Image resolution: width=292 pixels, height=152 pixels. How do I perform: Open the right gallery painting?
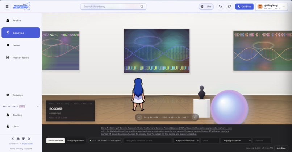(x=263, y=51)
